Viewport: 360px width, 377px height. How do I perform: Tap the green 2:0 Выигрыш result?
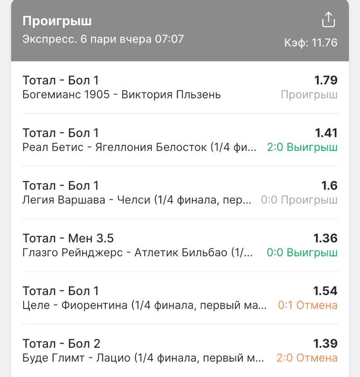pos(302,147)
